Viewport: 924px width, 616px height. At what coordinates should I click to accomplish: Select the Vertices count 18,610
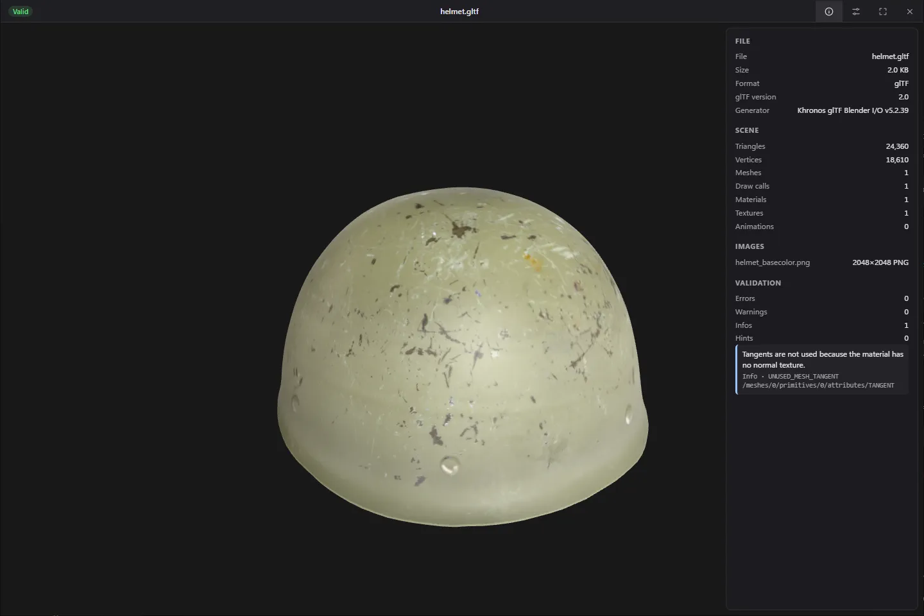pos(897,160)
